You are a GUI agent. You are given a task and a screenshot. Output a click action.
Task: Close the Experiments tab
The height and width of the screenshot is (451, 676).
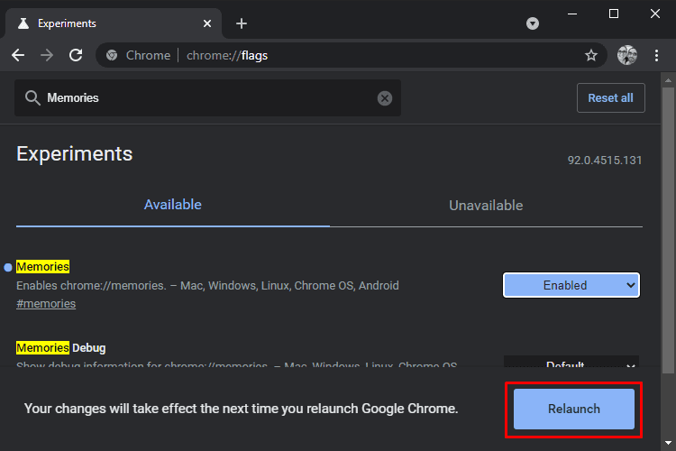click(x=207, y=23)
